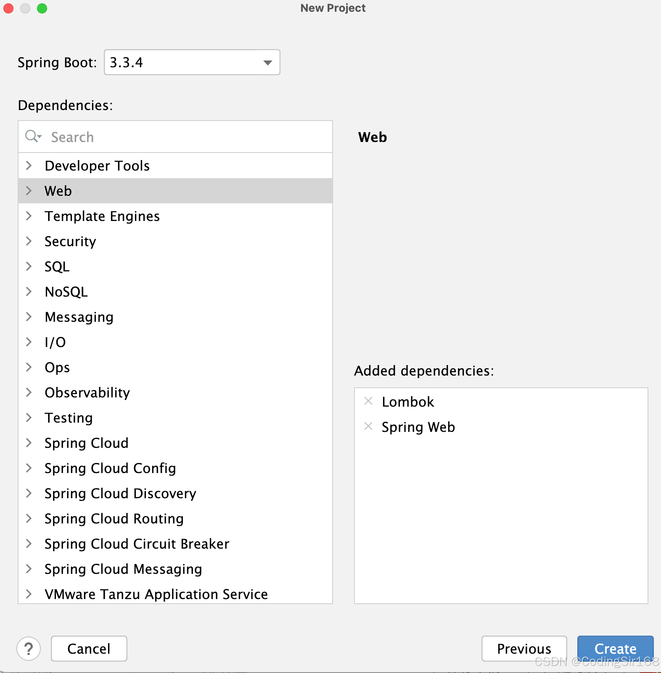The height and width of the screenshot is (673, 661).
Task: Select the I/O category row
Action: pos(175,342)
